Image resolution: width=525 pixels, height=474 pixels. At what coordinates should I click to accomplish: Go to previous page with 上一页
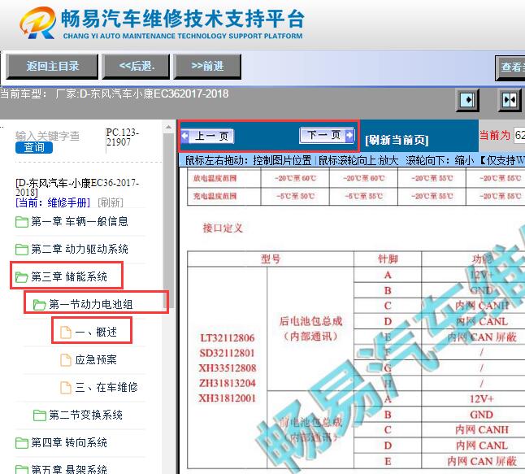[x=207, y=137]
